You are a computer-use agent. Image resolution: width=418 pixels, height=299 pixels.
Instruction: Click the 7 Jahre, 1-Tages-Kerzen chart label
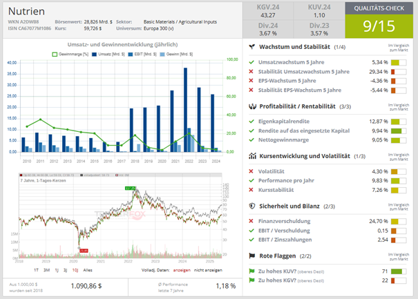coord(43,180)
